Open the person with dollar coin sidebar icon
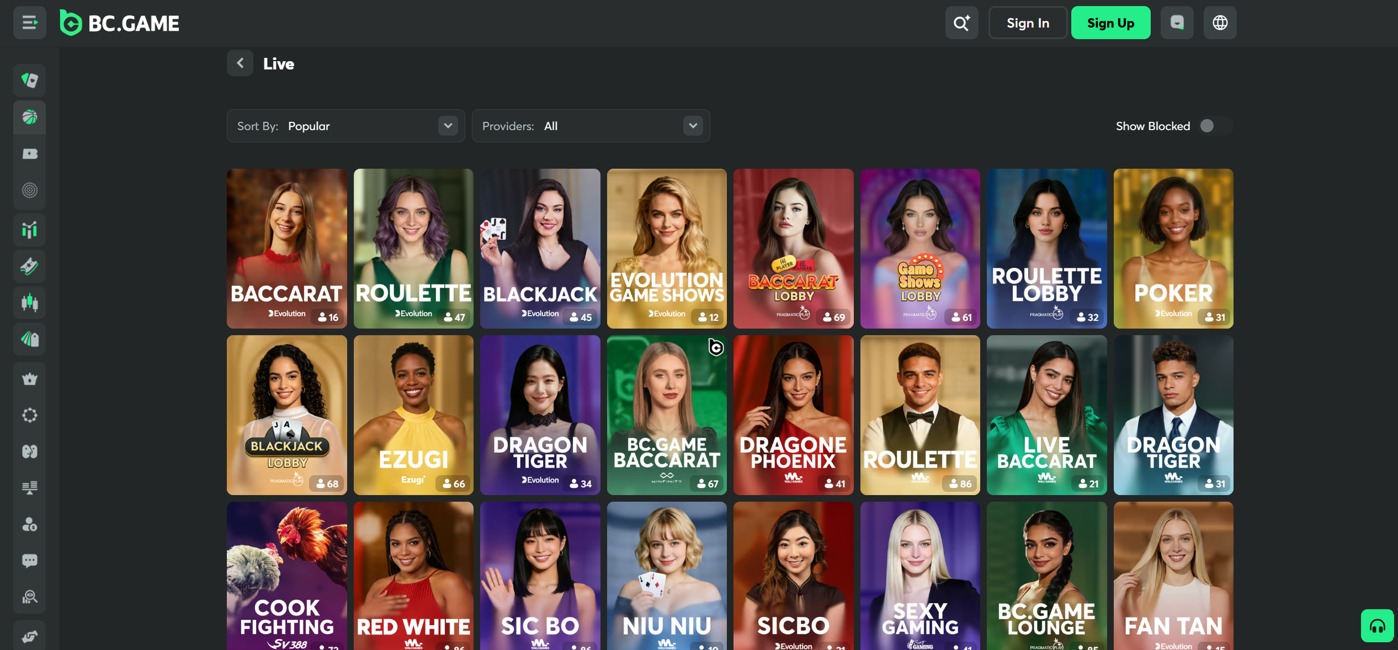Screen dimensions: 1398x650 pyautogui.click(x=30, y=524)
